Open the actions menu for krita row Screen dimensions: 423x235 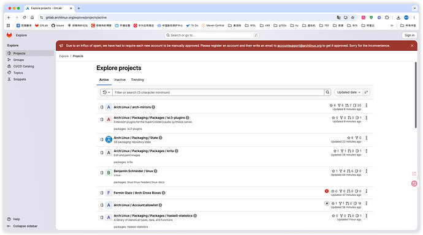[367, 151]
